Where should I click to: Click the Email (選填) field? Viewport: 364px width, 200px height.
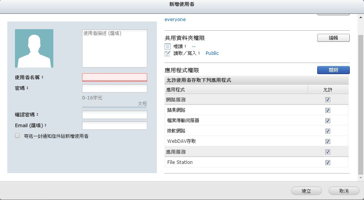(114, 126)
